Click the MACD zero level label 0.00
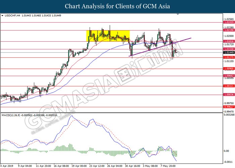 tap(226, 151)
